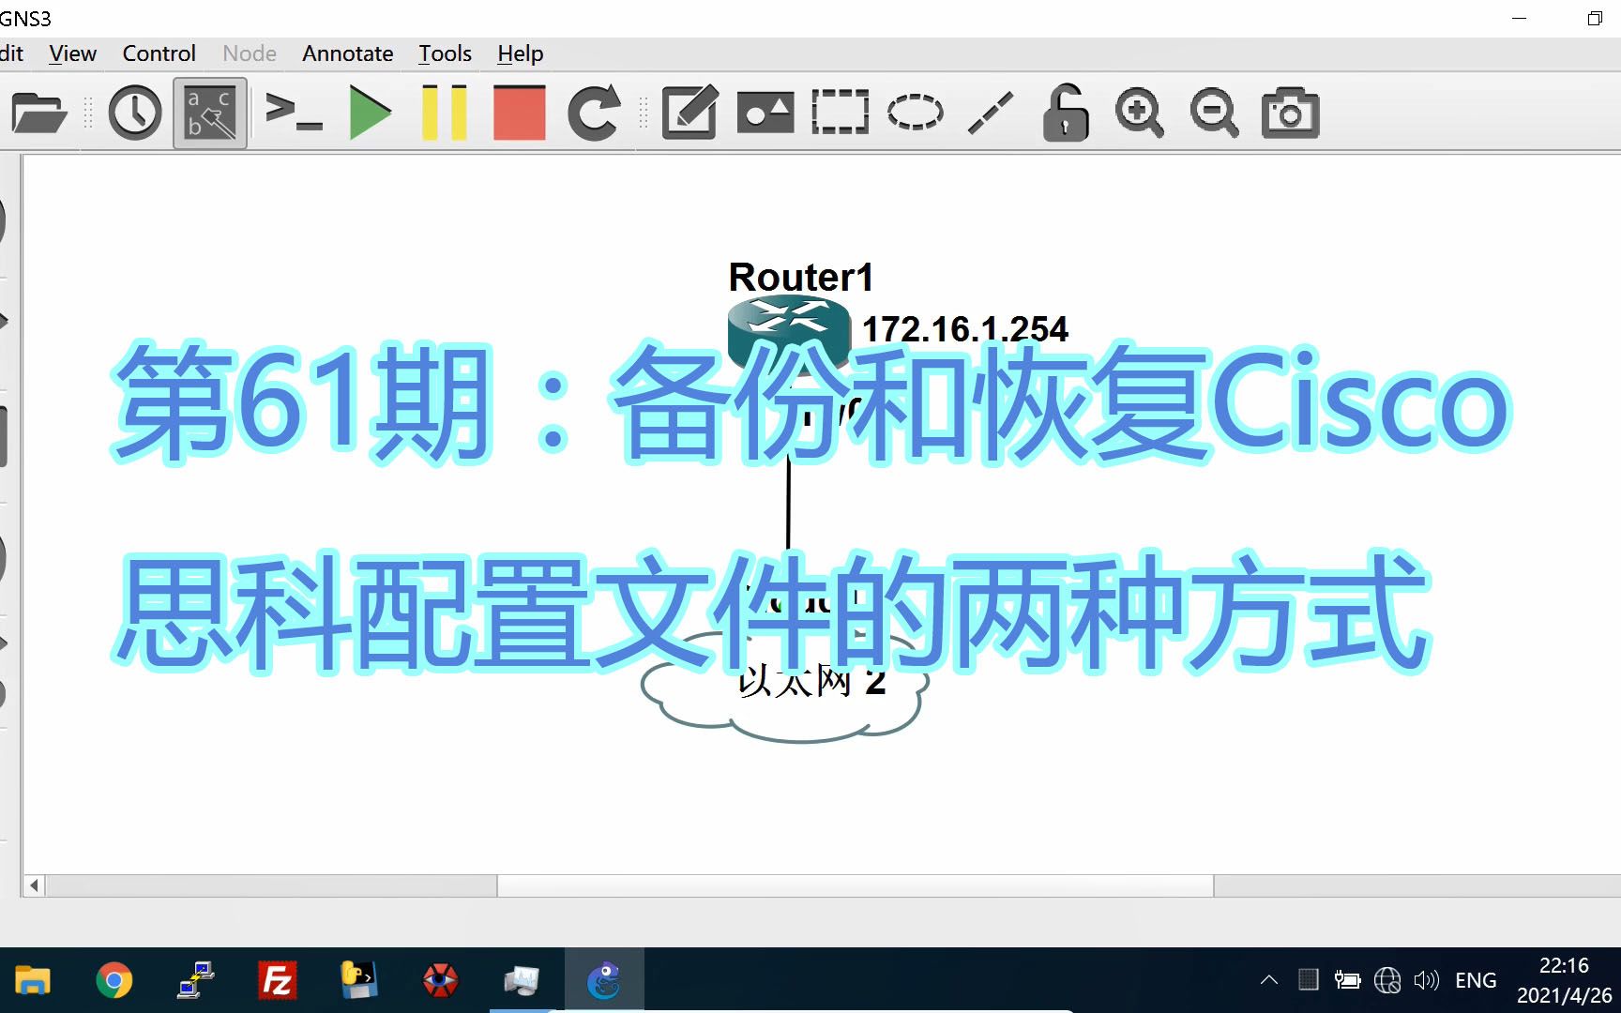This screenshot has height=1013, width=1621.
Task: Draw a rectangle tool
Action: [841, 113]
